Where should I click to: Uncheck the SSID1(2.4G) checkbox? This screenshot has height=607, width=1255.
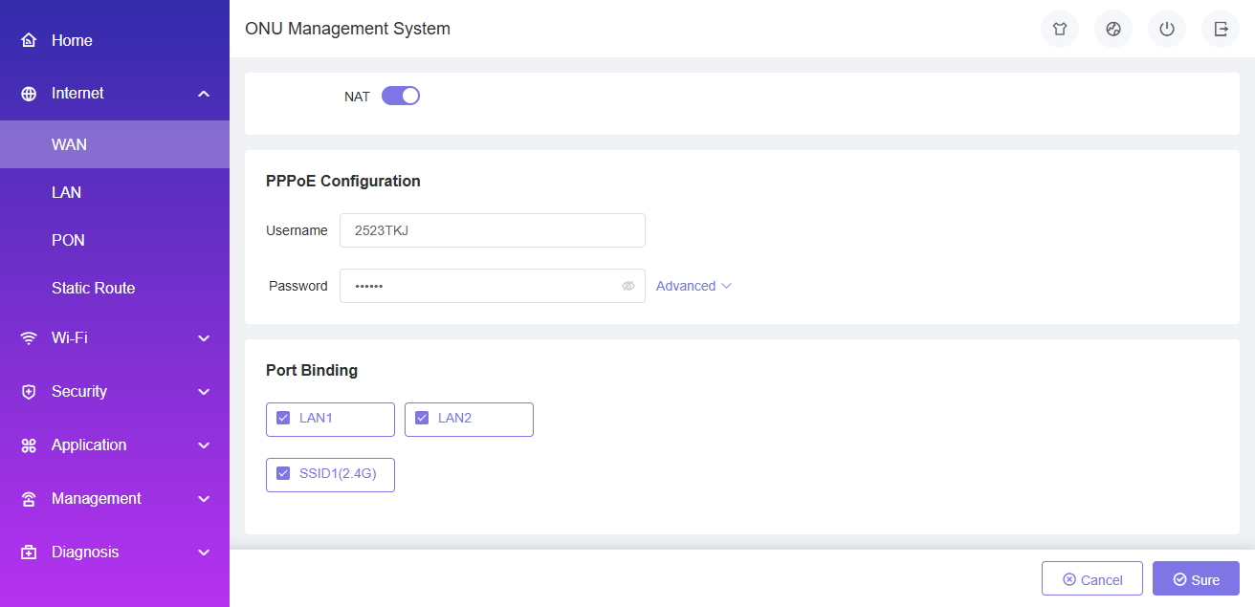click(283, 473)
